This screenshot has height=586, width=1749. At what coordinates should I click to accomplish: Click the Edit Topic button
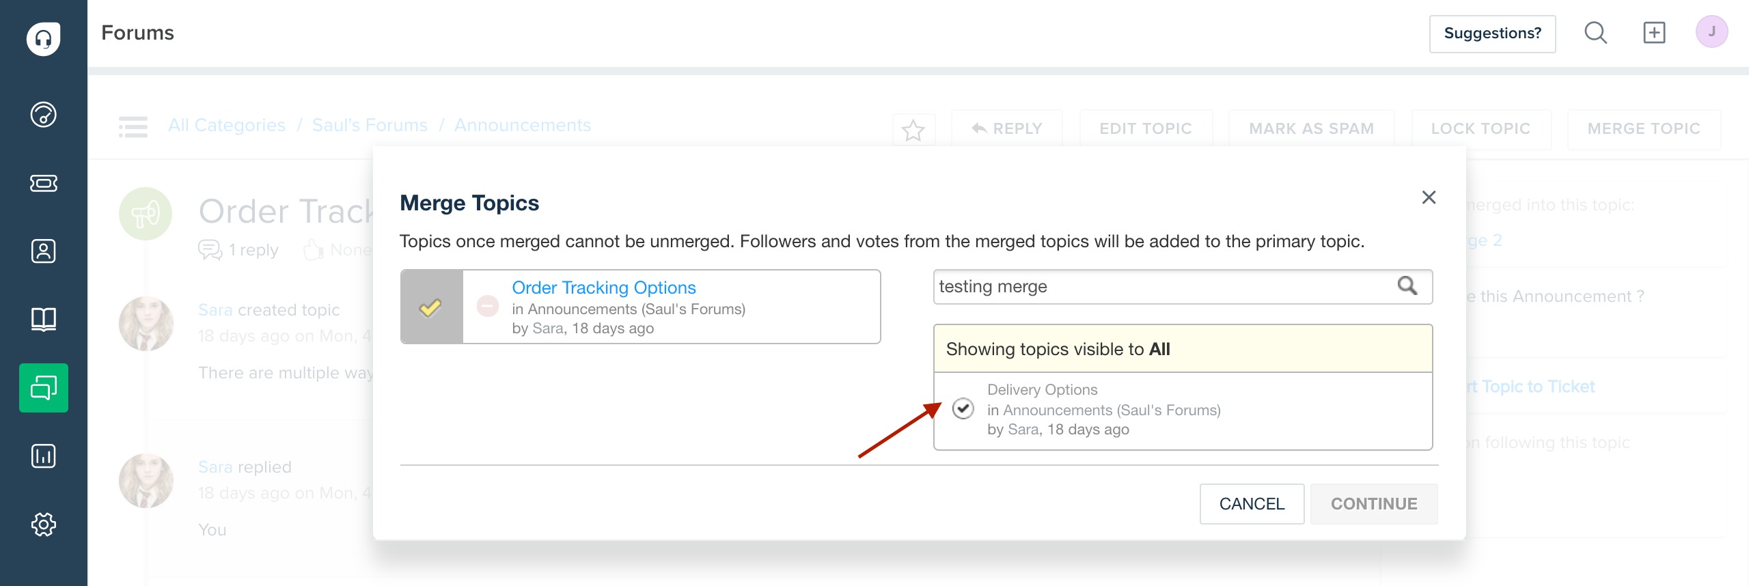pyautogui.click(x=1146, y=128)
